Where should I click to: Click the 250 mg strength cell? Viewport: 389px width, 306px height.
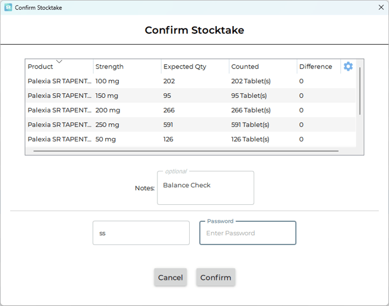tap(107, 125)
